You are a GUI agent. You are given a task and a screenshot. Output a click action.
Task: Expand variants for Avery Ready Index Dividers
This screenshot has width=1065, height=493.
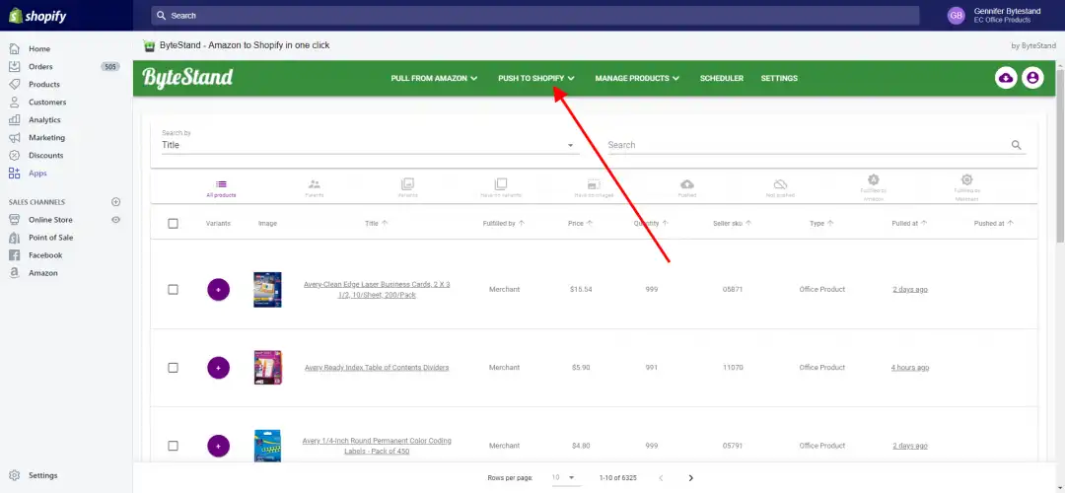(218, 368)
